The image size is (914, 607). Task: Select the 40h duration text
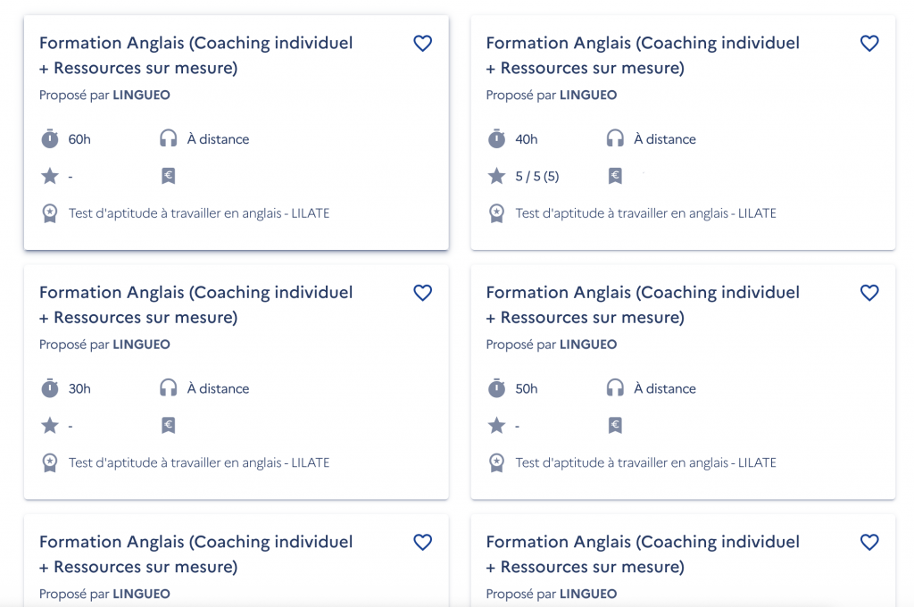(x=527, y=139)
